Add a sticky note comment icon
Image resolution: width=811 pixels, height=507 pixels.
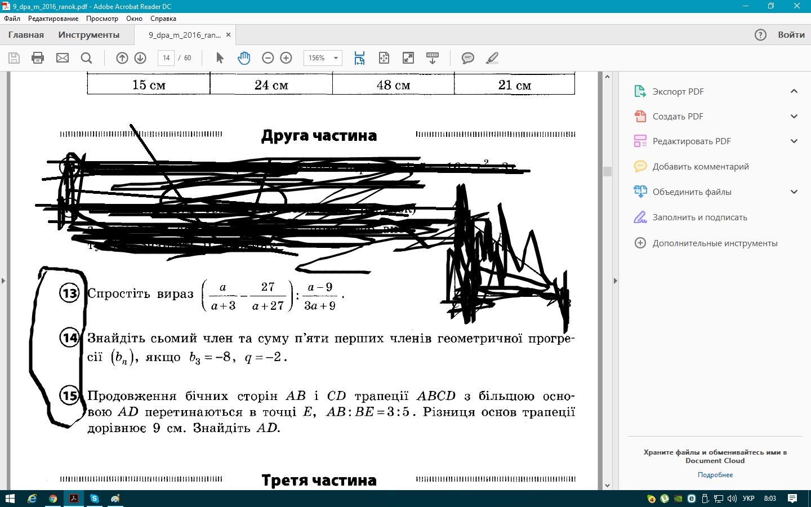click(468, 58)
